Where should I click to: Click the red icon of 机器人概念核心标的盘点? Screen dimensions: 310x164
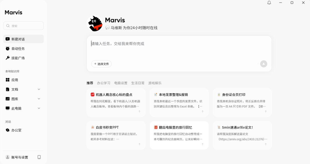pos(92,95)
